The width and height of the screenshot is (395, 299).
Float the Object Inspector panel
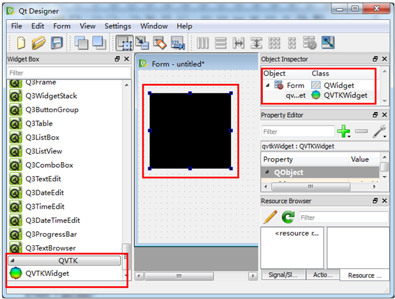point(375,59)
